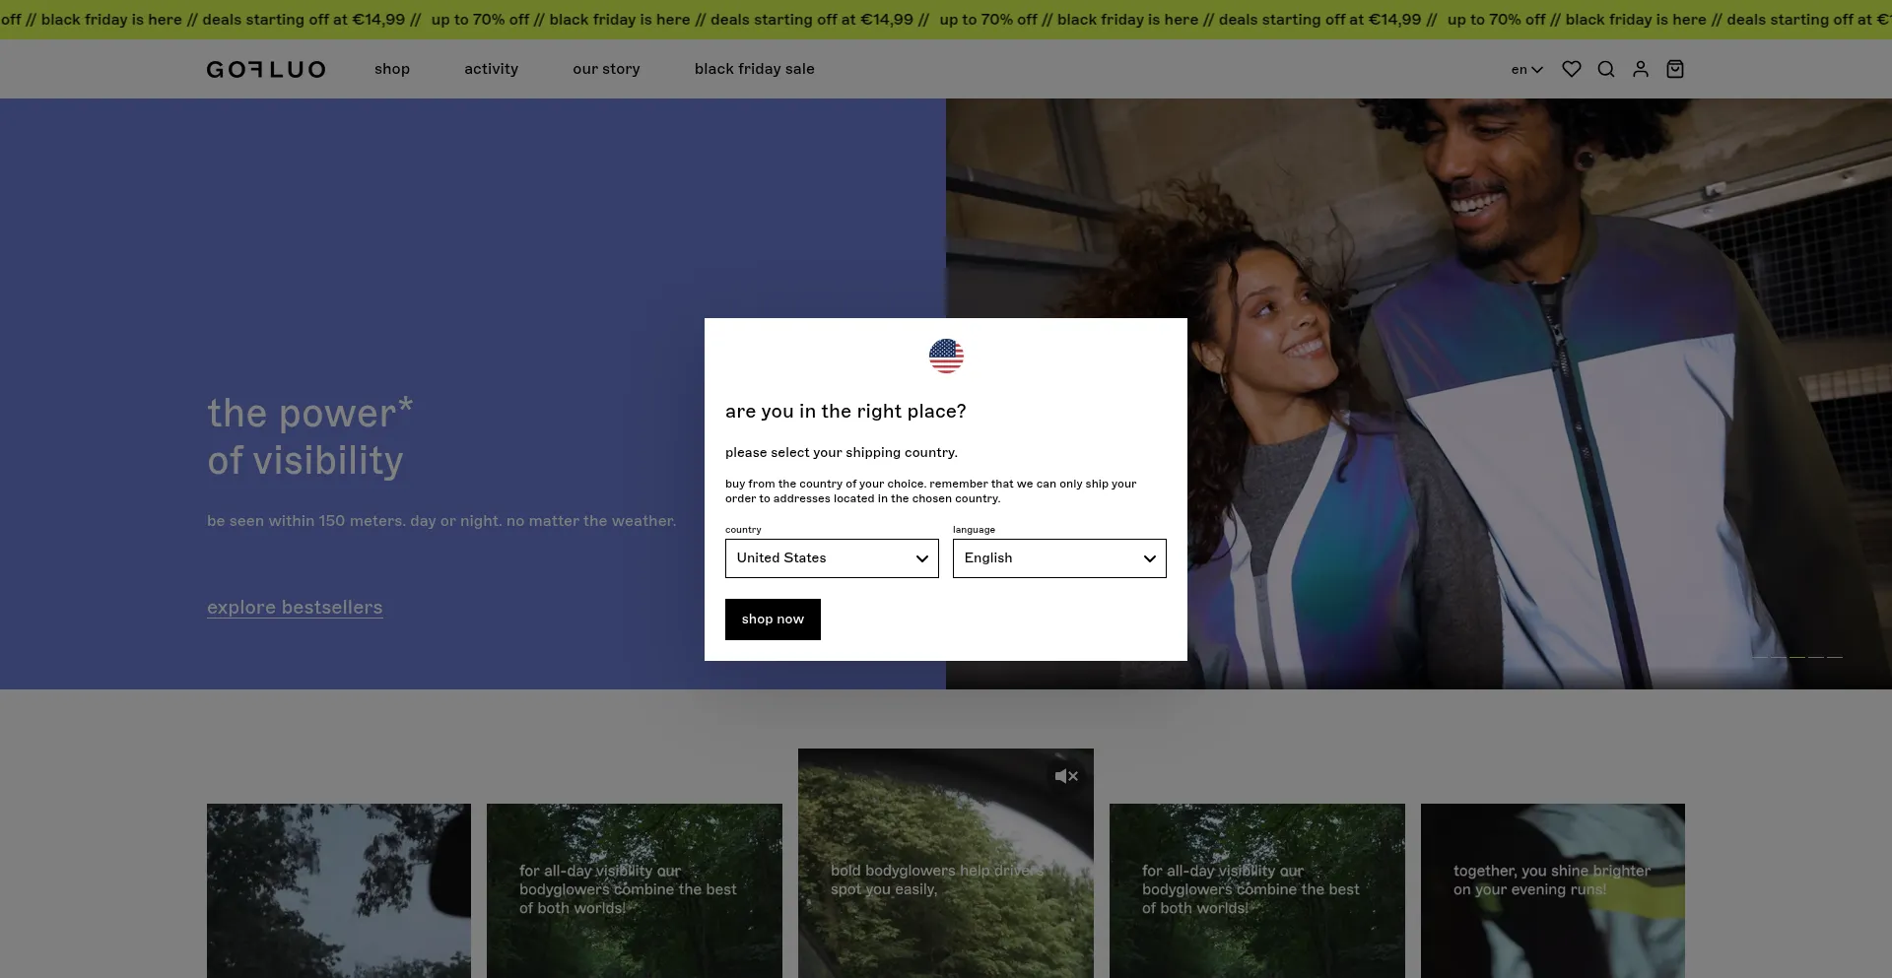Click the search magnifier icon
The image size is (1892, 978).
point(1606,69)
